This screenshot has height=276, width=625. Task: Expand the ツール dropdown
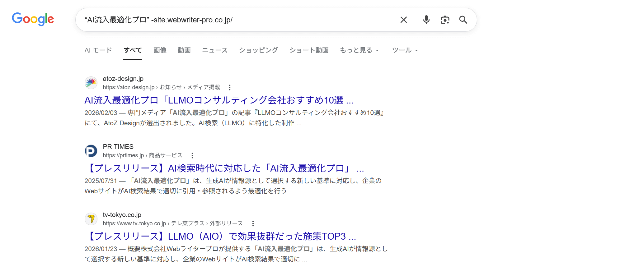(x=405, y=50)
